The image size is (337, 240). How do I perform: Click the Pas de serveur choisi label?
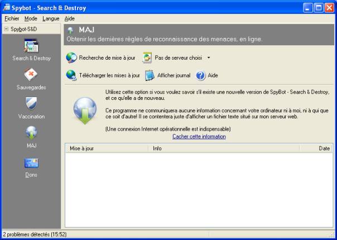click(x=179, y=58)
